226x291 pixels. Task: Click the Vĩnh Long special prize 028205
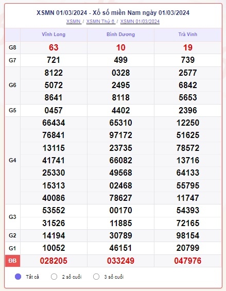tap(54, 261)
